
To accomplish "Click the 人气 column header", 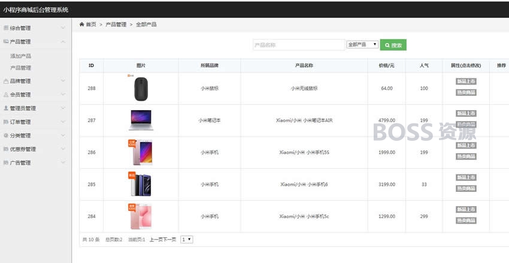I will click(424, 65).
